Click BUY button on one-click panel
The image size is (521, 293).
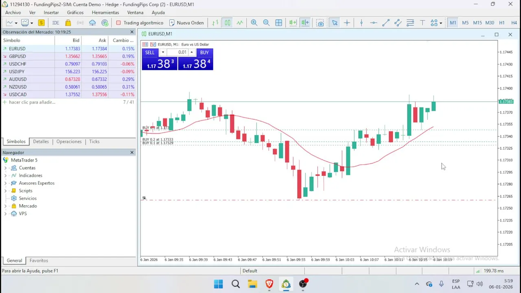point(204,52)
